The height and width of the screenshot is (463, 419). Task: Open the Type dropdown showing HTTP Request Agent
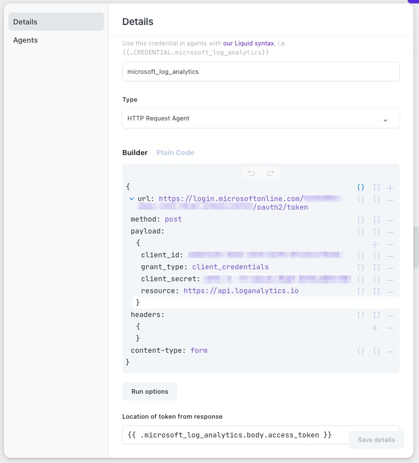pos(260,119)
